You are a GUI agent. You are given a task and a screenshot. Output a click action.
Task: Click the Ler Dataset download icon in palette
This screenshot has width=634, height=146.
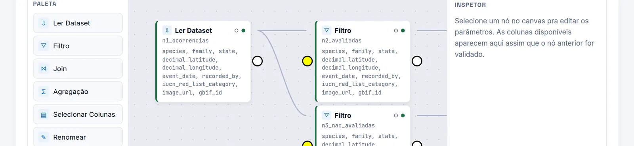[44, 23]
